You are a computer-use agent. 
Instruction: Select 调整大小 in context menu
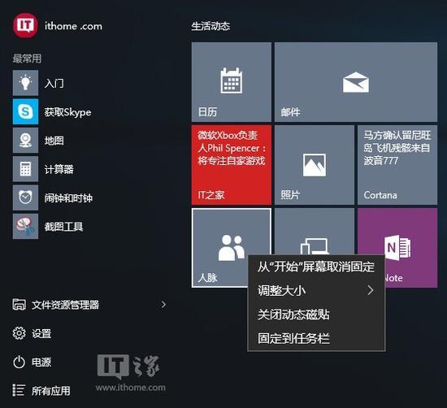[x=316, y=290]
